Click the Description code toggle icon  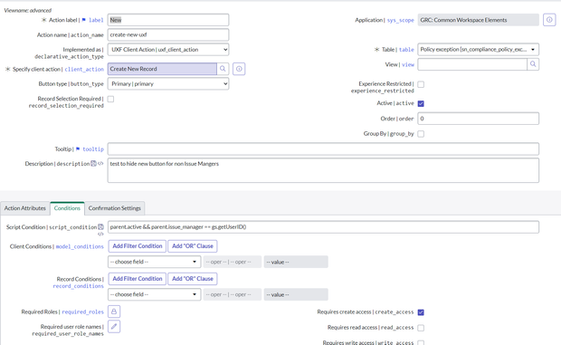(x=100, y=163)
